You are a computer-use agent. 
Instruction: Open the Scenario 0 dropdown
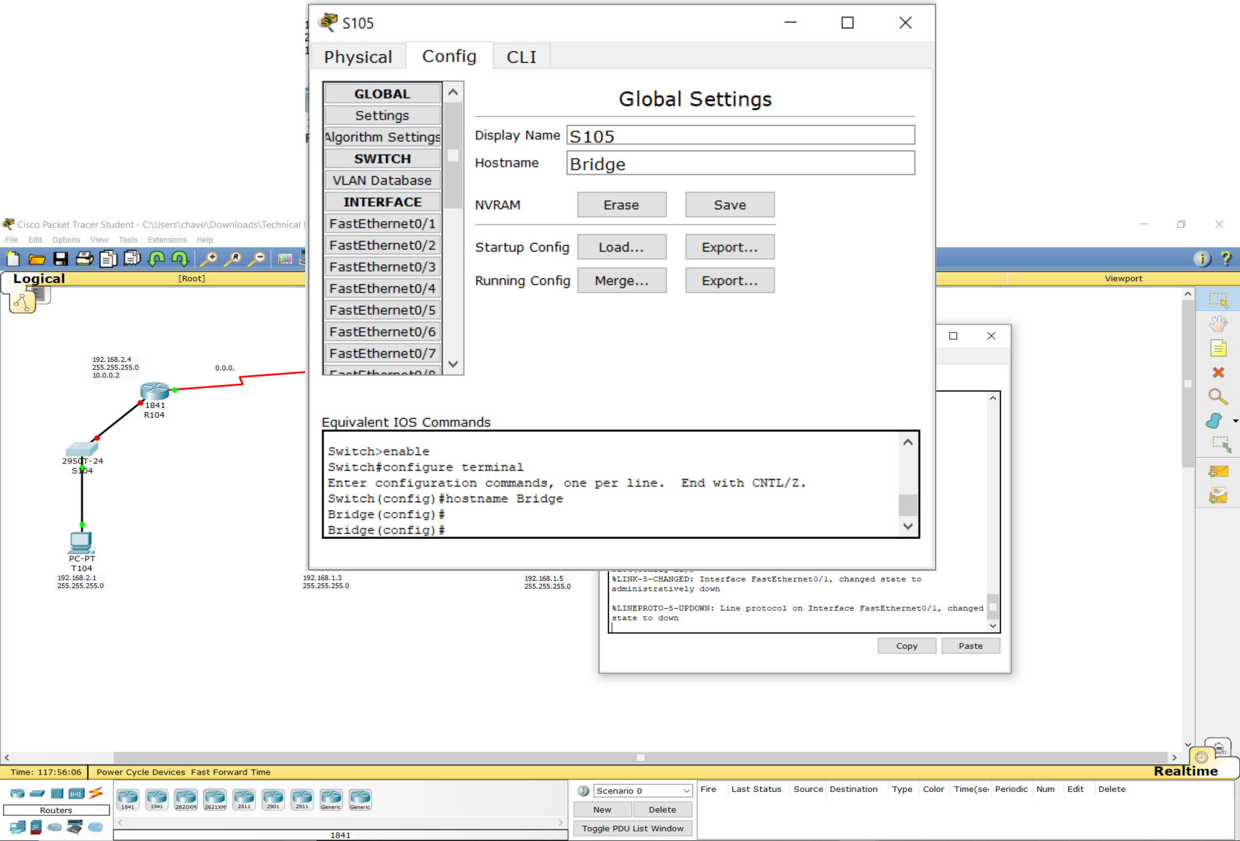642,791
